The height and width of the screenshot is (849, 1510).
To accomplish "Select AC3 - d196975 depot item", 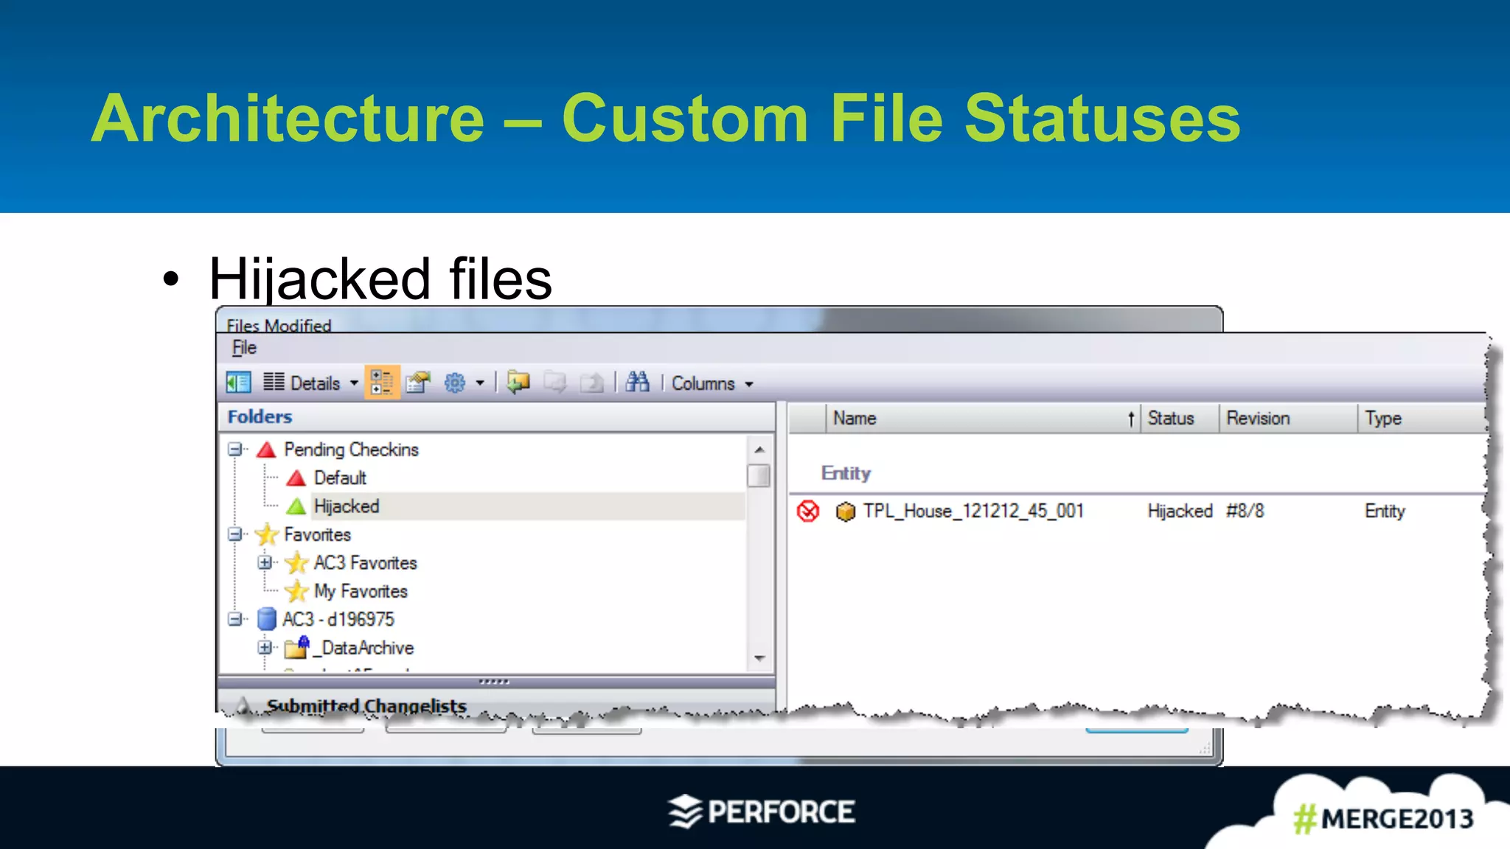I will coord(338,619).
